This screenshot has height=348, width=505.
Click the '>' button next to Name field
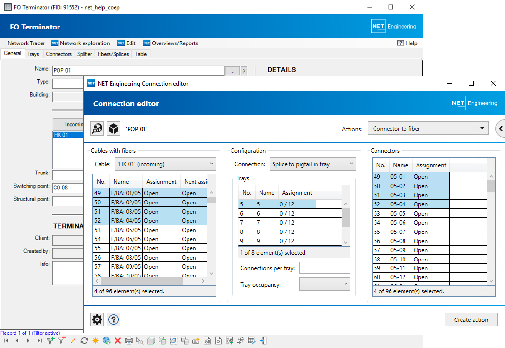click(244, 71)
